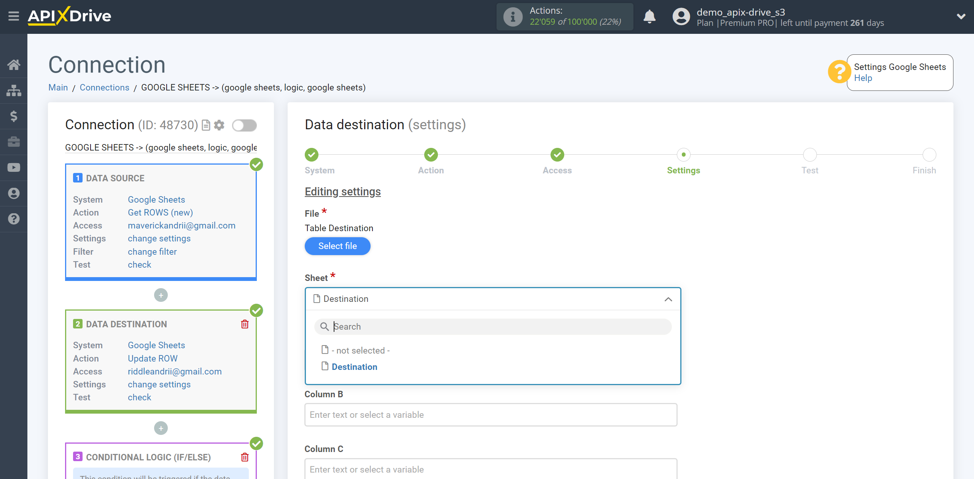
Task: Expand the account dropdown chevron
Action: pyautogui.click(x=961, y=17)
